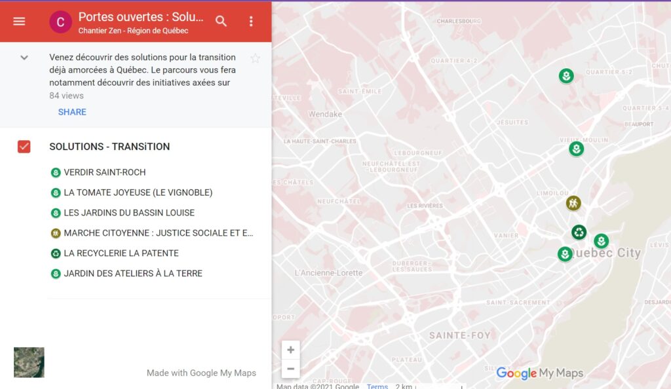Image resolution: width=671 pixels, height=389 pixels.
Task: Click the SOLUTIONS - TRANSITION layer title
Action: pos(109,147)
